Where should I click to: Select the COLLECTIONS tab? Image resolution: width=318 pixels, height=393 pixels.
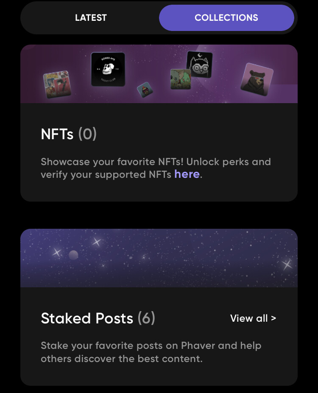[x=226, y=18]
